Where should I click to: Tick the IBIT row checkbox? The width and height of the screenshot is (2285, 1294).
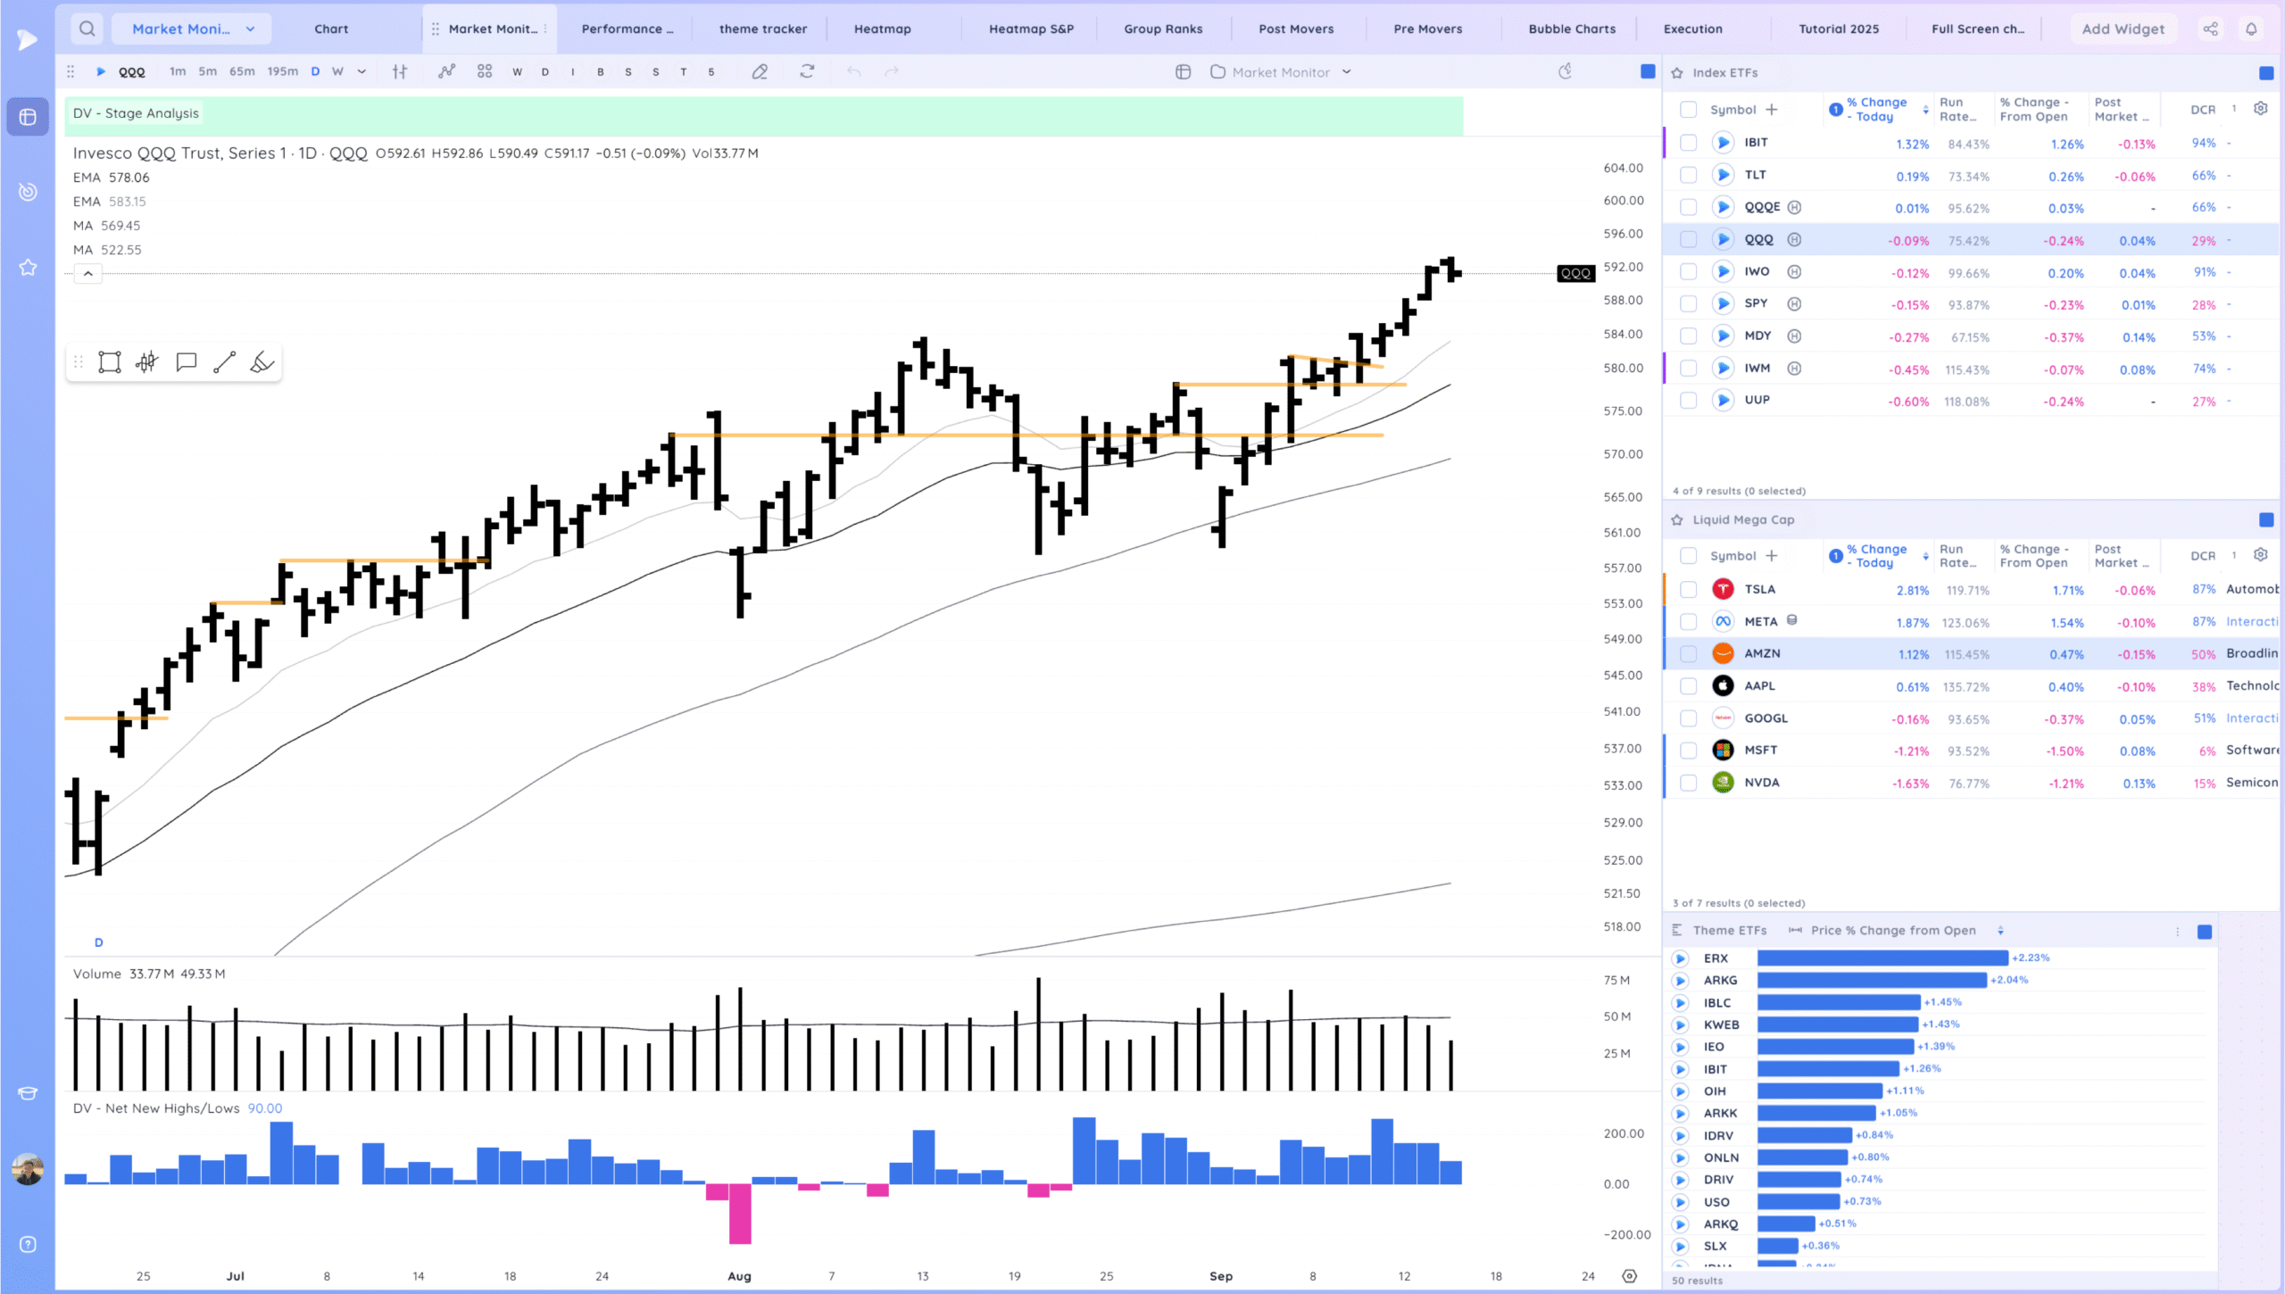coord(1688,143)
